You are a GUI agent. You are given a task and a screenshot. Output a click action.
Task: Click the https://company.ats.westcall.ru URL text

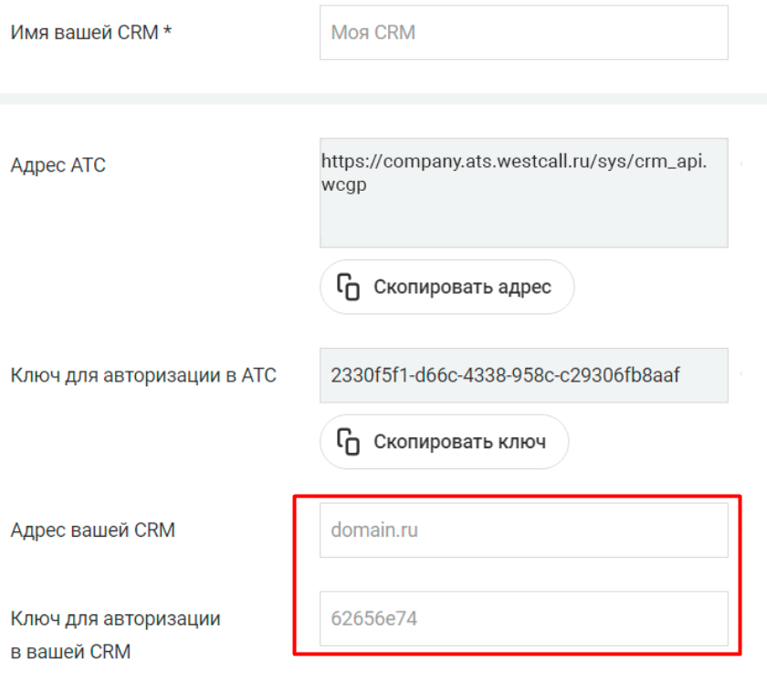click(x=514, y=162)
